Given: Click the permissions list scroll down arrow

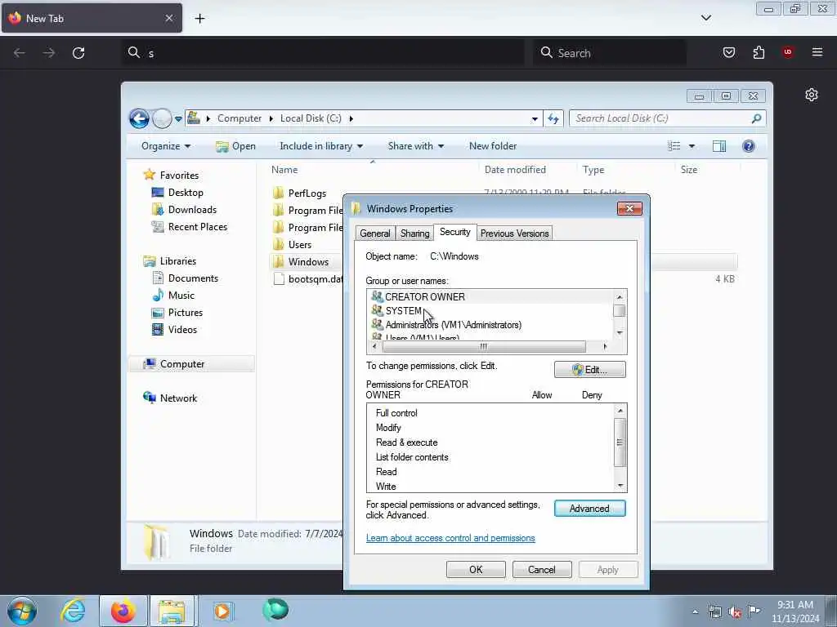Looking at the screenshot, I should click(620, 486).
